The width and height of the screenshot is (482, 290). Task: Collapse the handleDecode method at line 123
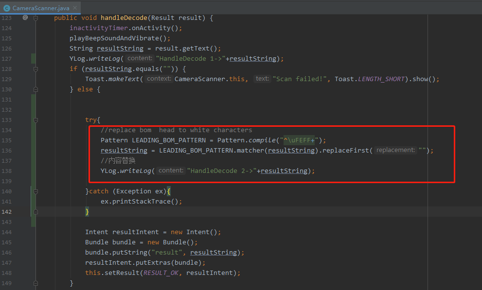tap(35, 17)
